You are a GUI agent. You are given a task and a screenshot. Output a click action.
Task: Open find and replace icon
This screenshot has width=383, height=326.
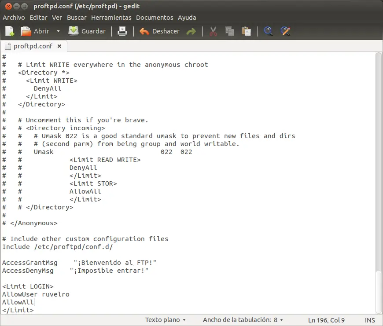(285, 31)
